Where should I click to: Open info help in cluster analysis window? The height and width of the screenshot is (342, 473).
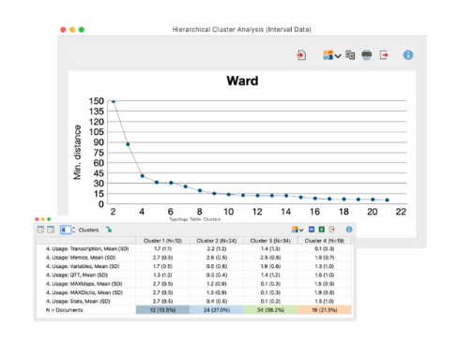408,55
